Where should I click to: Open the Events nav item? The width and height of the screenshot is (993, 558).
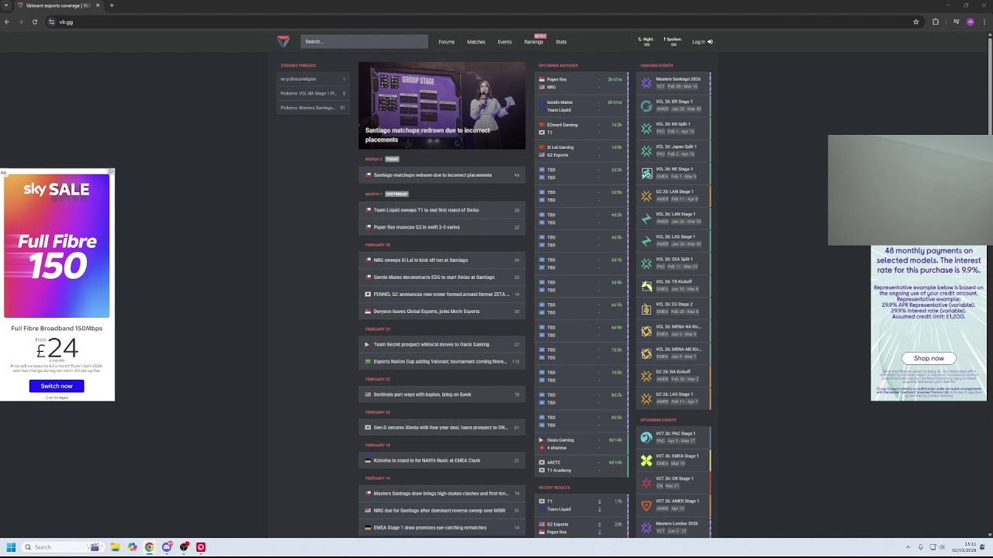[504, 42]
